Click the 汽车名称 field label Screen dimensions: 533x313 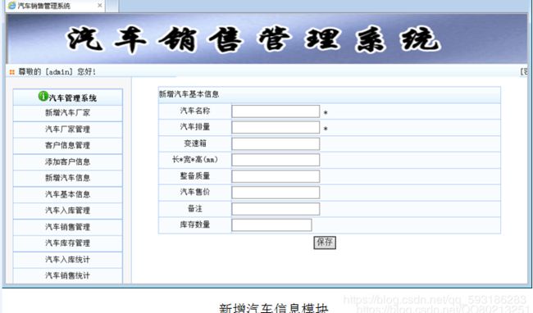(x=195, y=111)
